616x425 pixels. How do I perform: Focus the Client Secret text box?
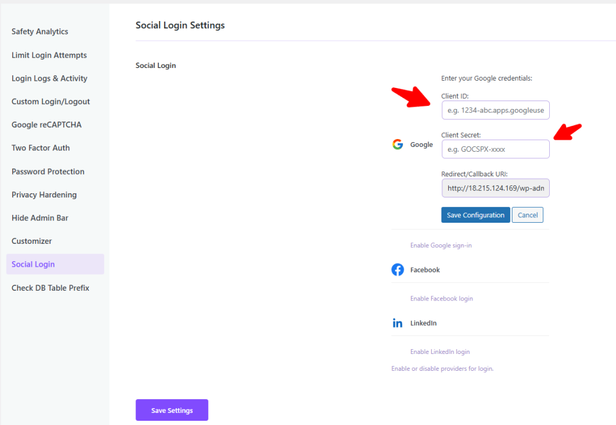coord(495,149)
